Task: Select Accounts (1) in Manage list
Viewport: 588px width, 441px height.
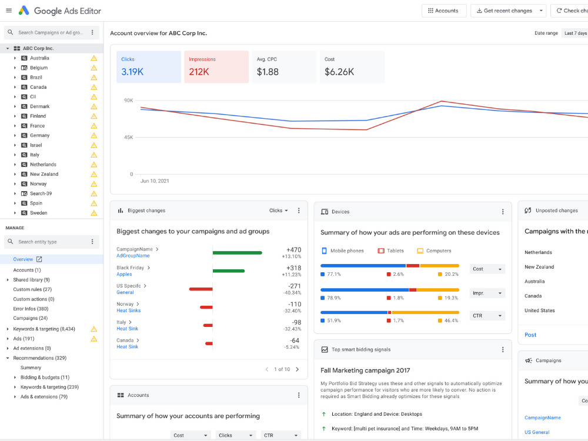Action: coord(27,270)
